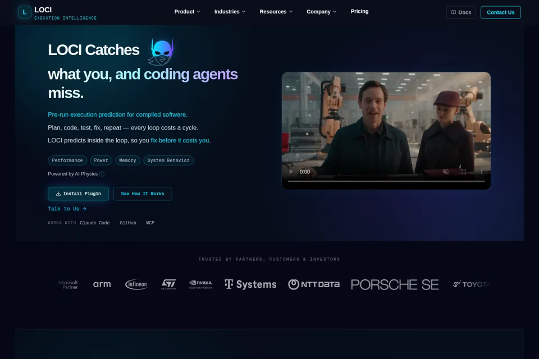Go to the Pricing page
The height and width of the screenshot is (359, 539).
(x=359, y=11)
